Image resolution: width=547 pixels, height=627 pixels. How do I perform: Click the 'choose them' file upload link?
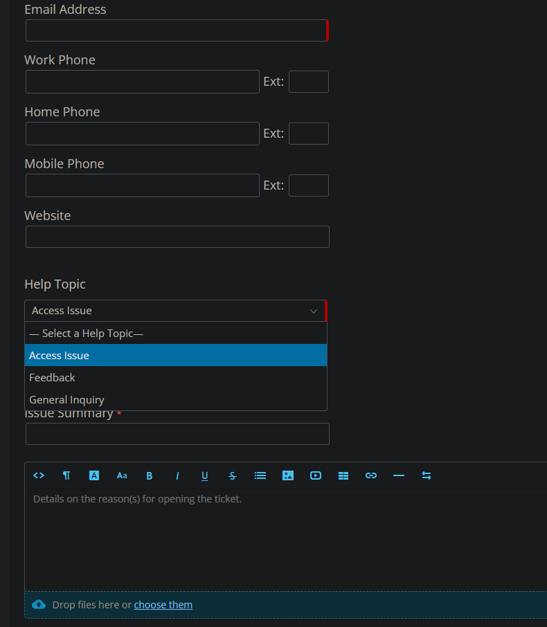pyautogui.click(x=163, y=605)
